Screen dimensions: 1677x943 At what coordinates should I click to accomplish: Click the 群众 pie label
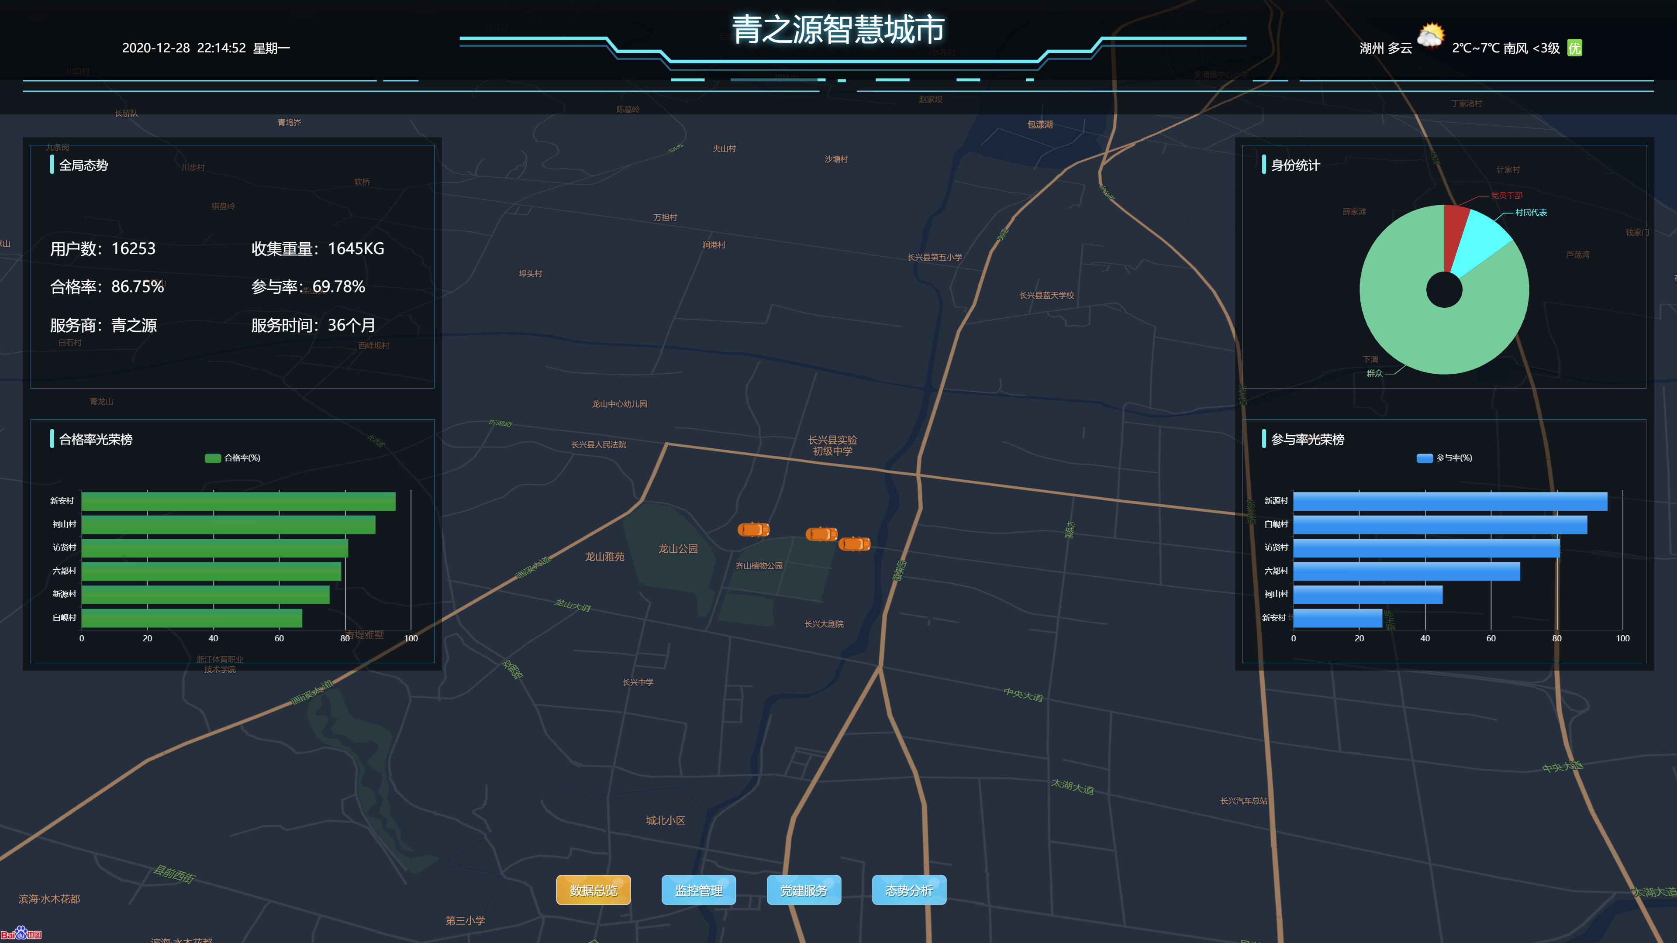[x=1374, y=373]
